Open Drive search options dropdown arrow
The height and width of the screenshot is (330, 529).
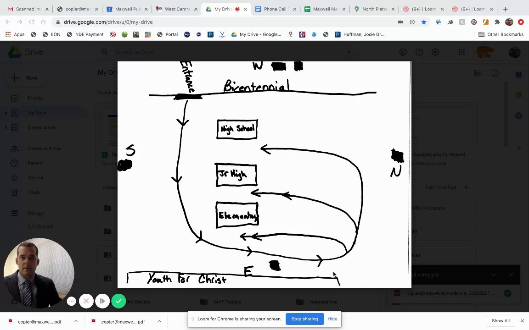(348, 52)
